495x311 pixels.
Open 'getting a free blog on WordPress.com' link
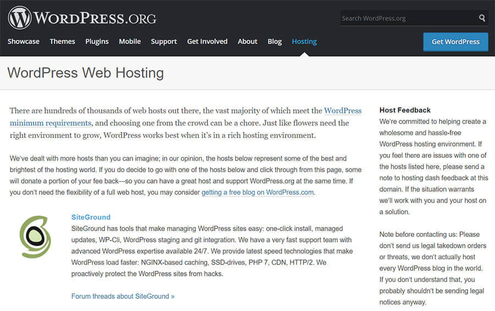tap(257, 192)
